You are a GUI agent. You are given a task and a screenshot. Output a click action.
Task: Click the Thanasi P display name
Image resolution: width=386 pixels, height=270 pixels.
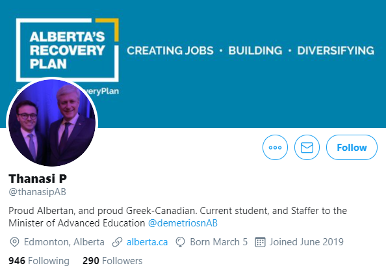pyautogui.click(x=38, y=178)
